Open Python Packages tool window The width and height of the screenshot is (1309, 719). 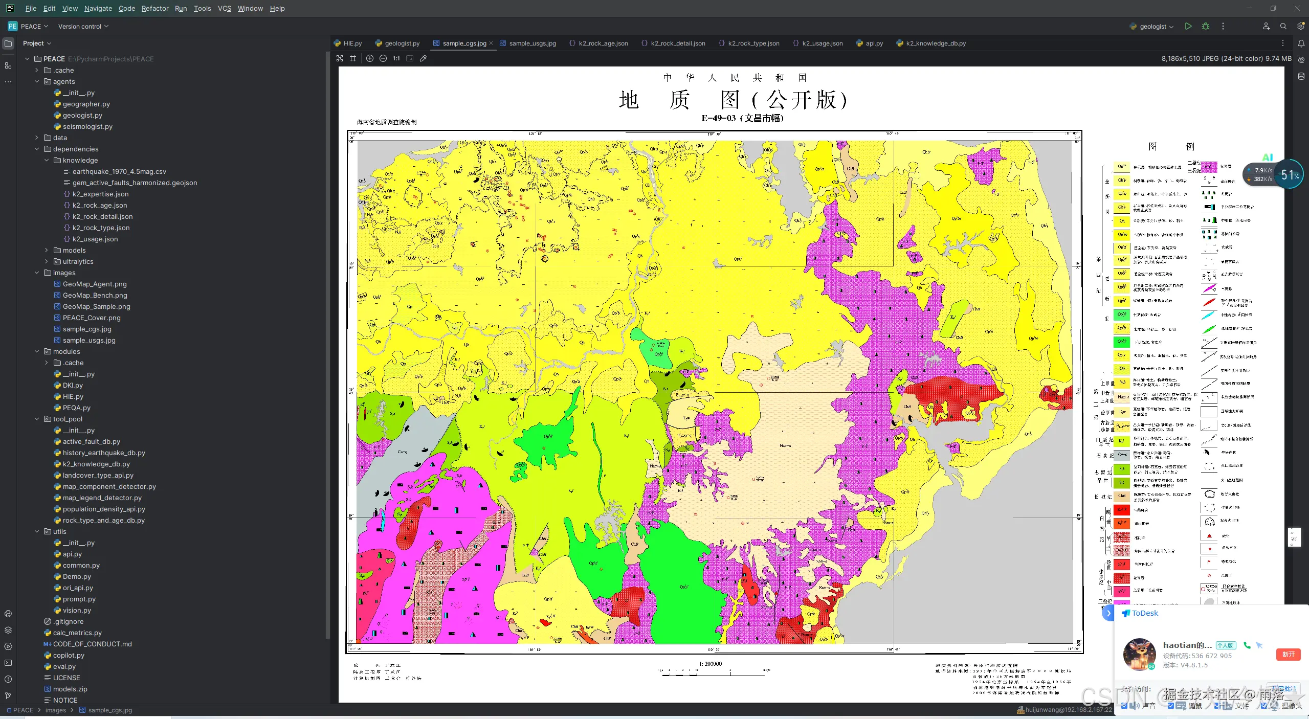[x=8, y=630]
